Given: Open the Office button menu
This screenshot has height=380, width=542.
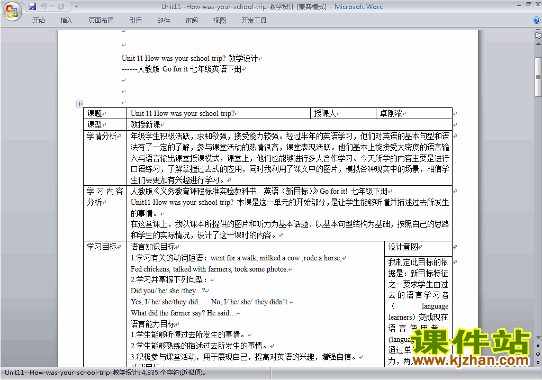Looking at the screenshot, I should tap(13, 11).
